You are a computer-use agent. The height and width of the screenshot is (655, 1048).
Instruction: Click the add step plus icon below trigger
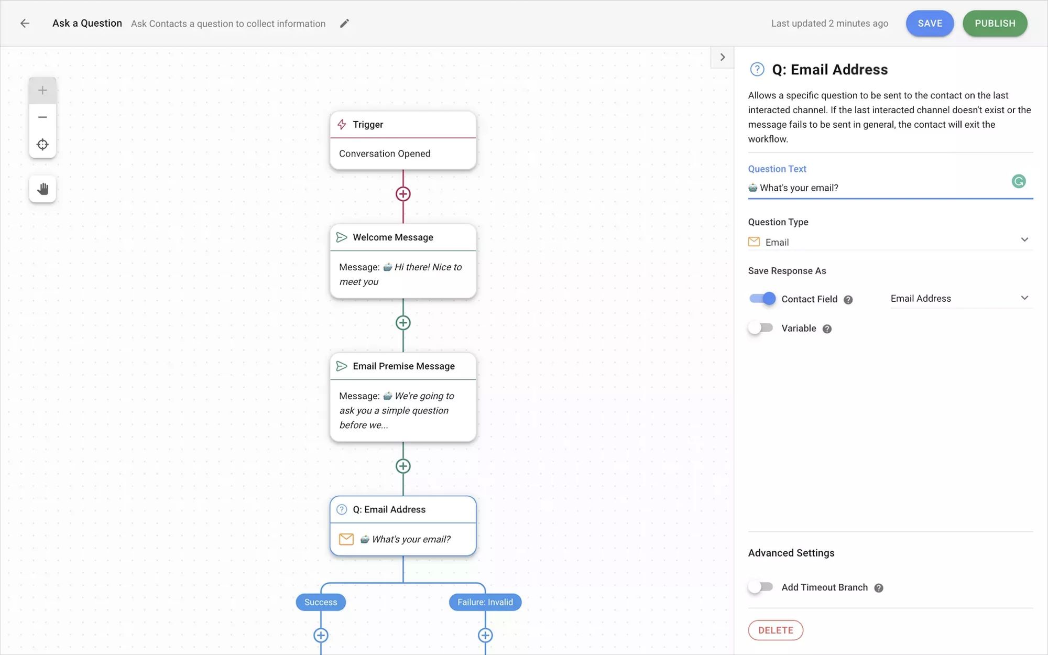pos(402,194)
